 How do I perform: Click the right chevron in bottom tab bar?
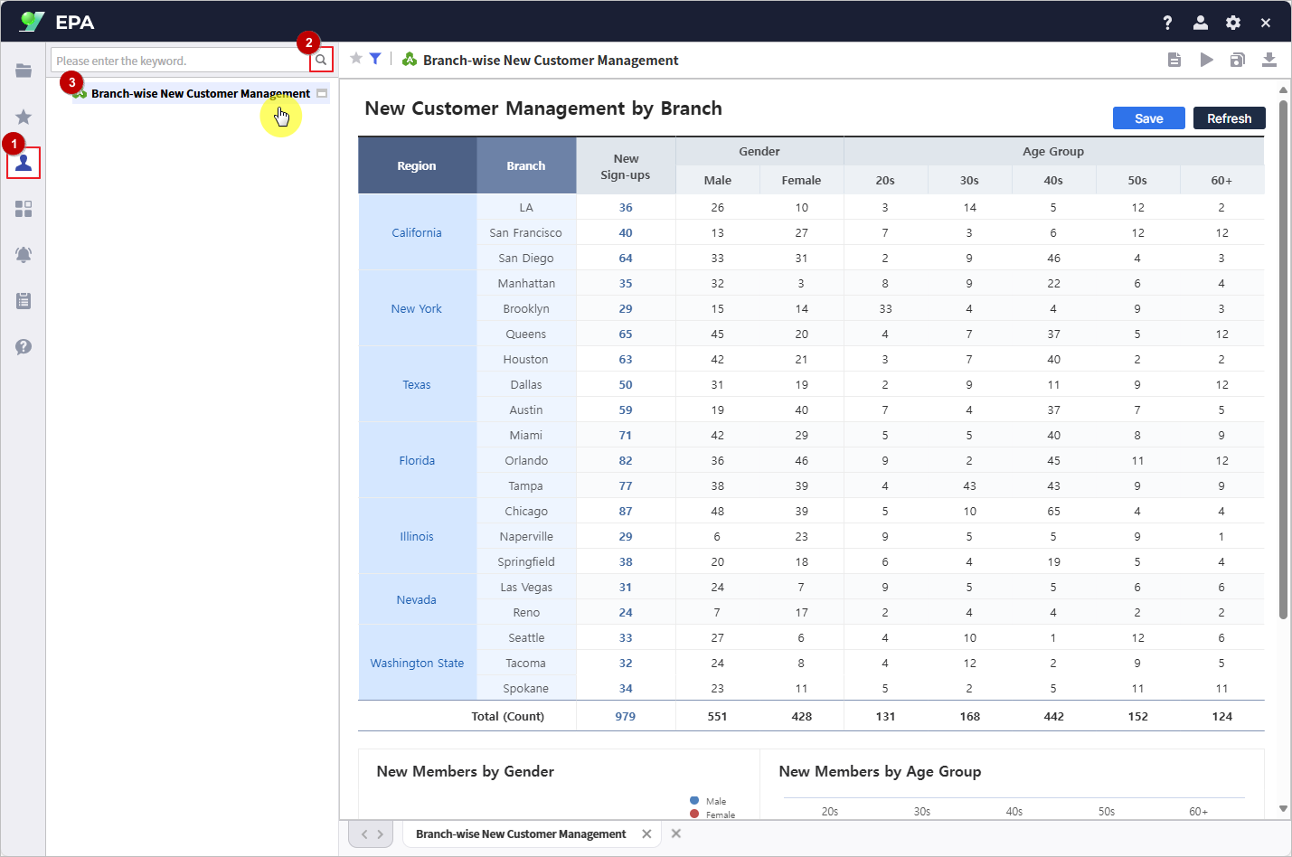pyautogui.click(x=380, y=833)
